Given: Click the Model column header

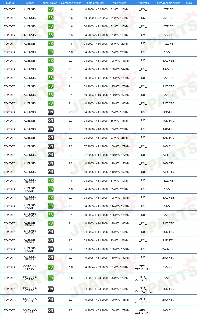Looking at the screenshot, I should 30,3.
